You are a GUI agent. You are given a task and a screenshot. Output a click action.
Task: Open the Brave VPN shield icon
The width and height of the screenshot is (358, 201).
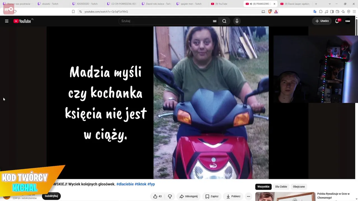tap(348, 11)
